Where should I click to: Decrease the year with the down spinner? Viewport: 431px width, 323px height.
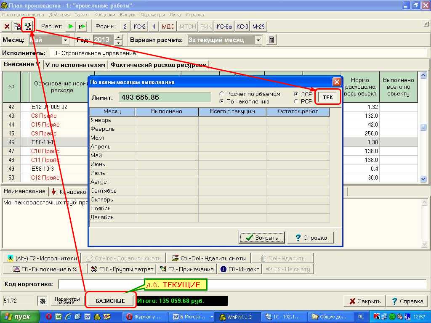[x=118, y=43]
